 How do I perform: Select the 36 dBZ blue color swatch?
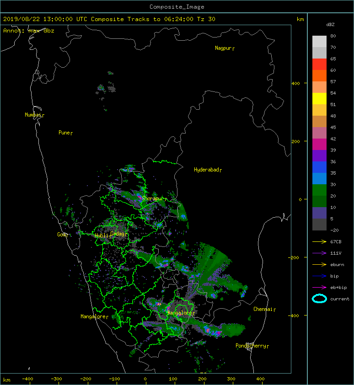[319, 167]
